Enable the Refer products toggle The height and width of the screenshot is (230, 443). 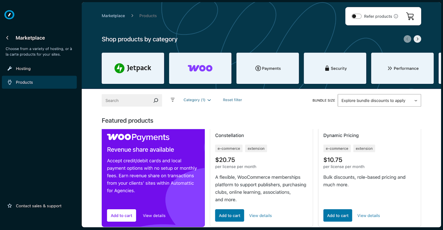click(357, 16)
